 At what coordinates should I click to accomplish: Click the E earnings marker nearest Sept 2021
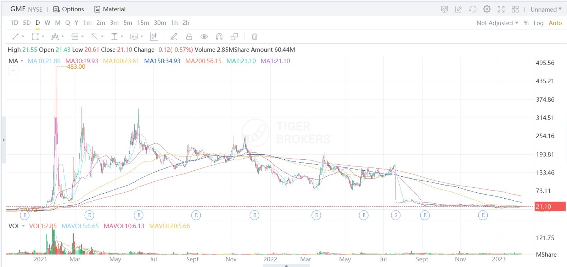point(196,215)
